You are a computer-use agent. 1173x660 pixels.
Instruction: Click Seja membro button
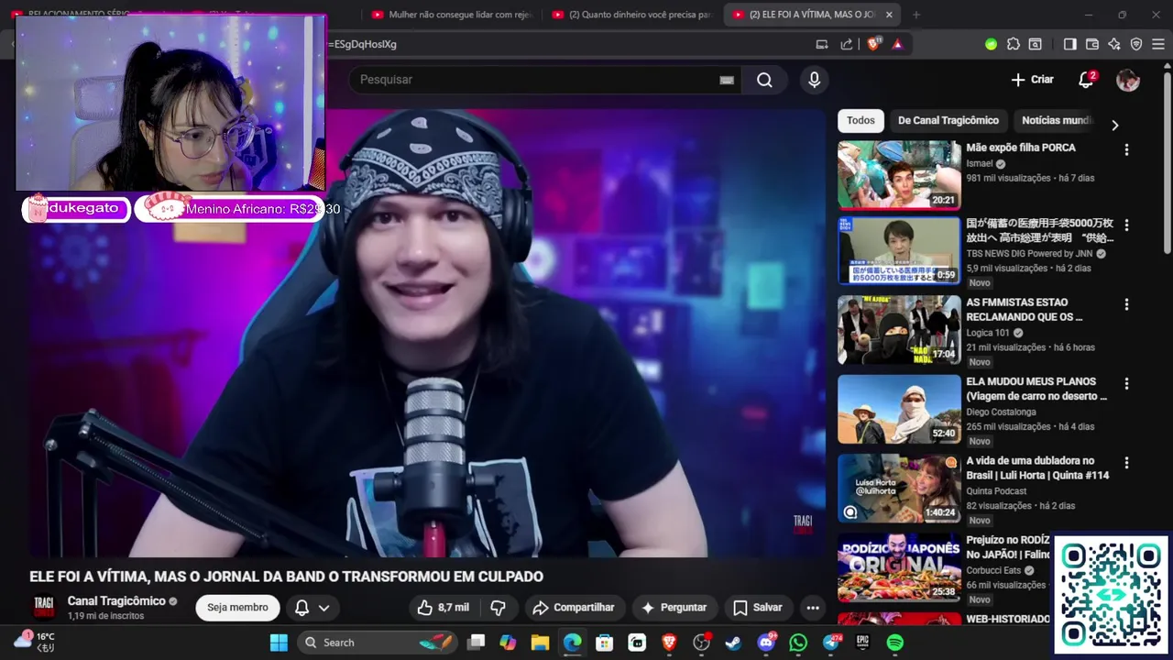(237, 608)
